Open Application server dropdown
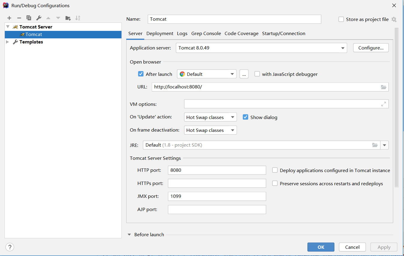 tap(261, 48)
